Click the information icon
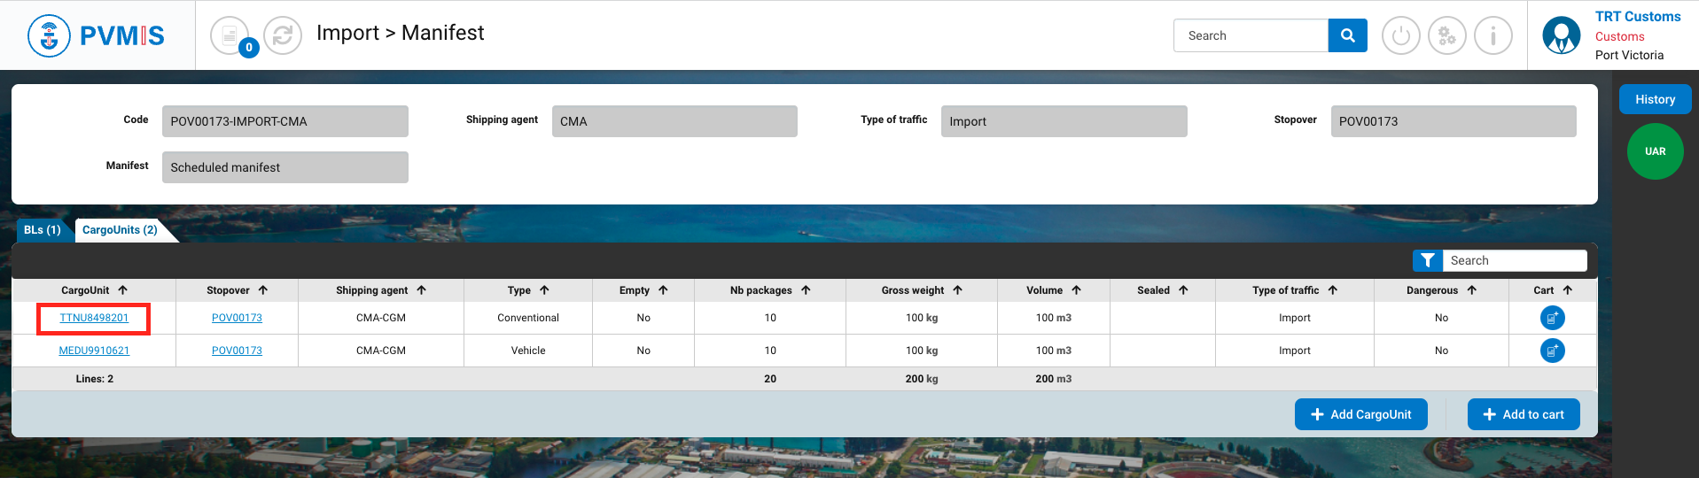1699x478 pixels. (1492, 36)
